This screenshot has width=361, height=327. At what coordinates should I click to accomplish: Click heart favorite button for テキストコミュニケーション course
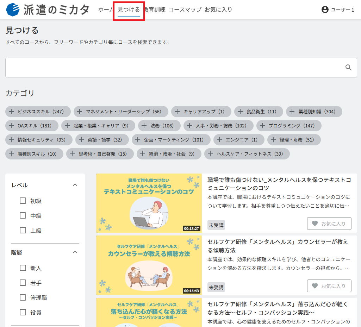[x=329, y=224]
